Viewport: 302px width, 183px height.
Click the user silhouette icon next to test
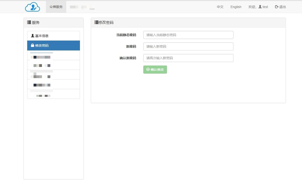[x=260, y=7]
